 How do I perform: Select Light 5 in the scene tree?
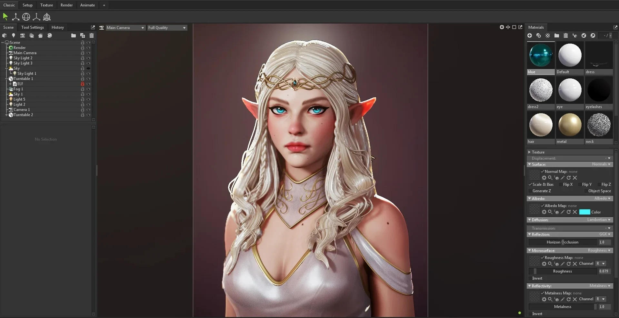coord(19,99)
